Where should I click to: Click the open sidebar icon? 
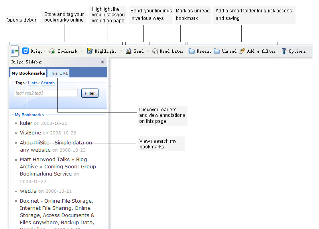[15, 51]
